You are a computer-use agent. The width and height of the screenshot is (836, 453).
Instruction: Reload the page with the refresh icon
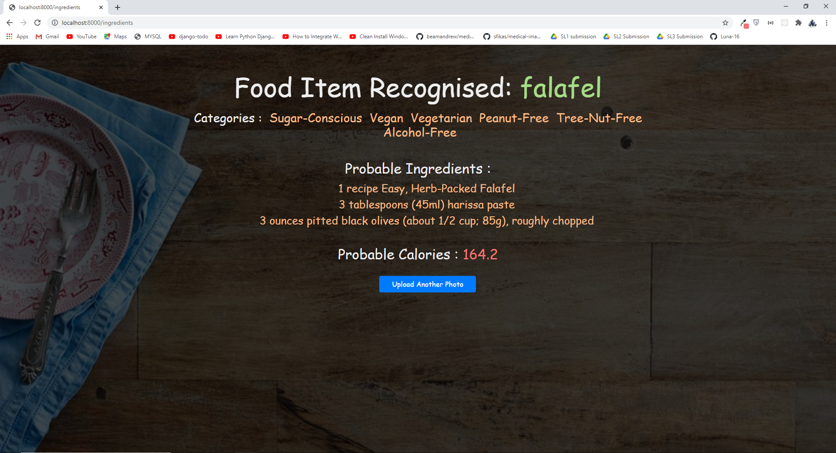(x=37, y=23)
